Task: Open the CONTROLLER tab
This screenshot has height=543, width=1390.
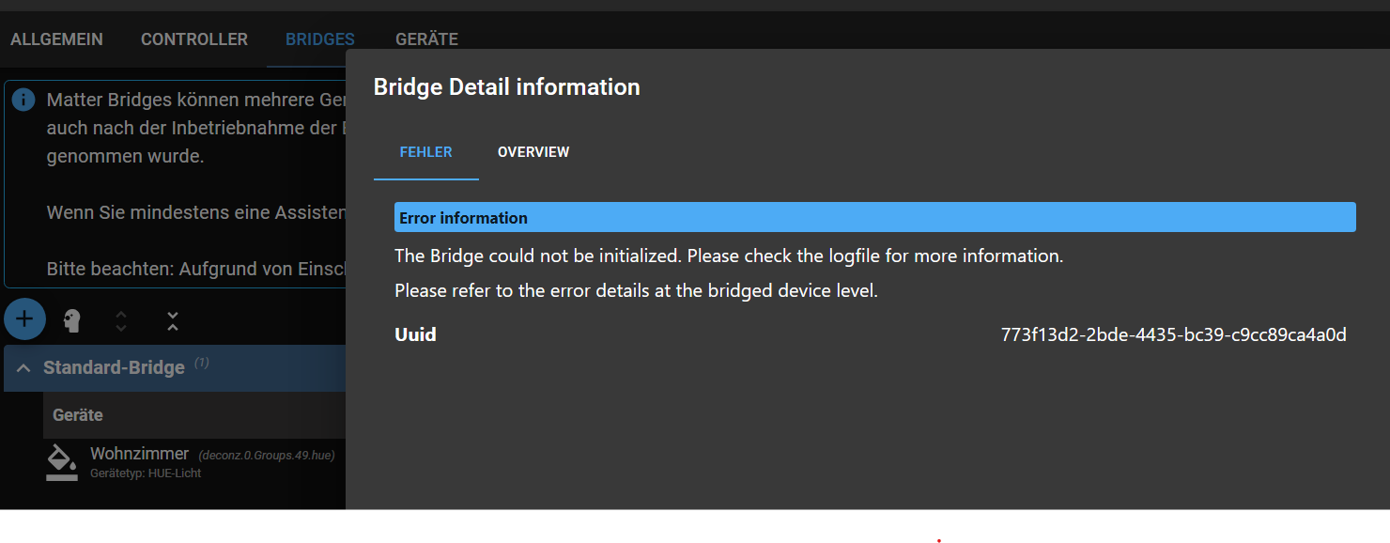Action: [194, 39]
